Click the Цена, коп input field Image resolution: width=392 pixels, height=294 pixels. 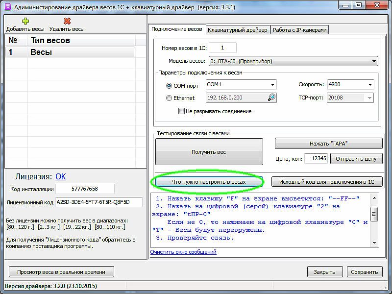[x=316, y=158]
